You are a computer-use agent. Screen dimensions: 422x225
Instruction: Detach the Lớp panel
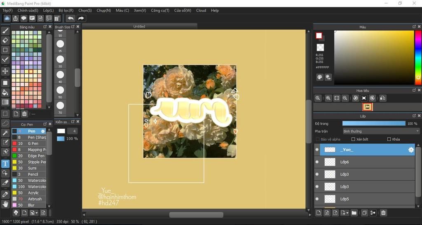coord(414,116)
